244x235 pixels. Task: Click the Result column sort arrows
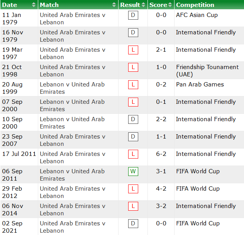pos(144,5)
